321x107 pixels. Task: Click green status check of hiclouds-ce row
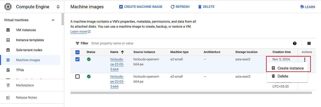click(x=89, y=59)
